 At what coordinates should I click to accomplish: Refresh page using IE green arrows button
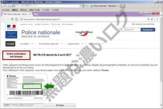(87, 6)
